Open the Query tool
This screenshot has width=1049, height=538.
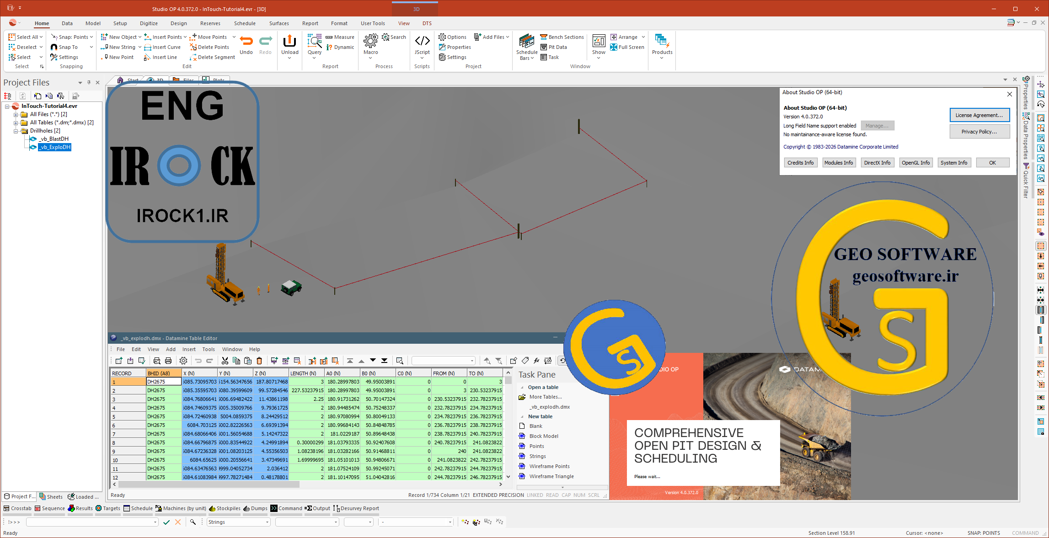pos(315,41)
